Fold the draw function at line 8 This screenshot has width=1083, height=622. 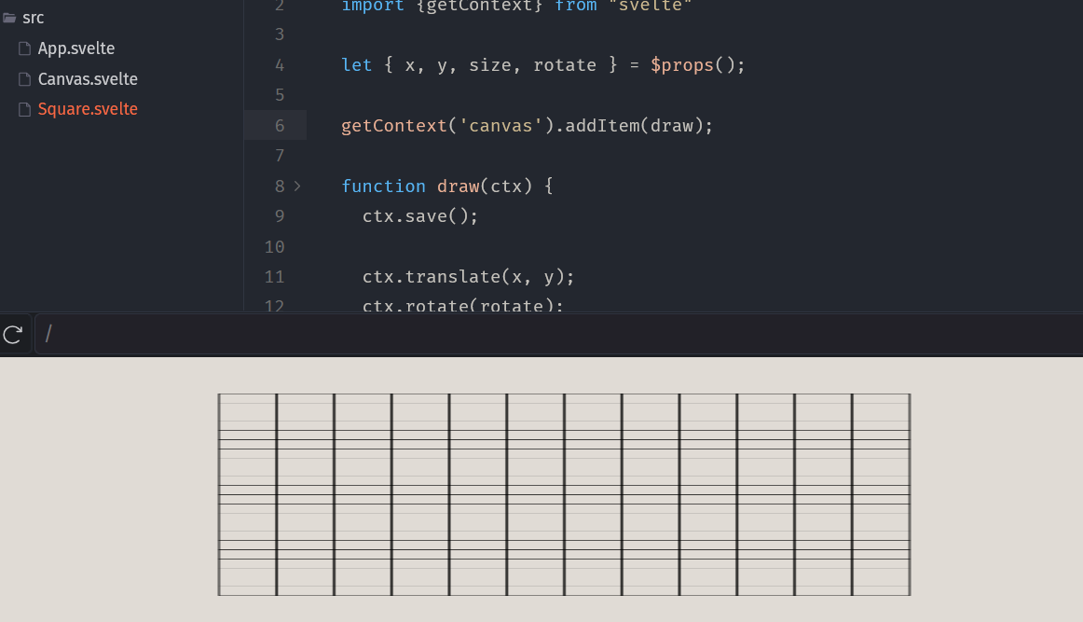297,187
